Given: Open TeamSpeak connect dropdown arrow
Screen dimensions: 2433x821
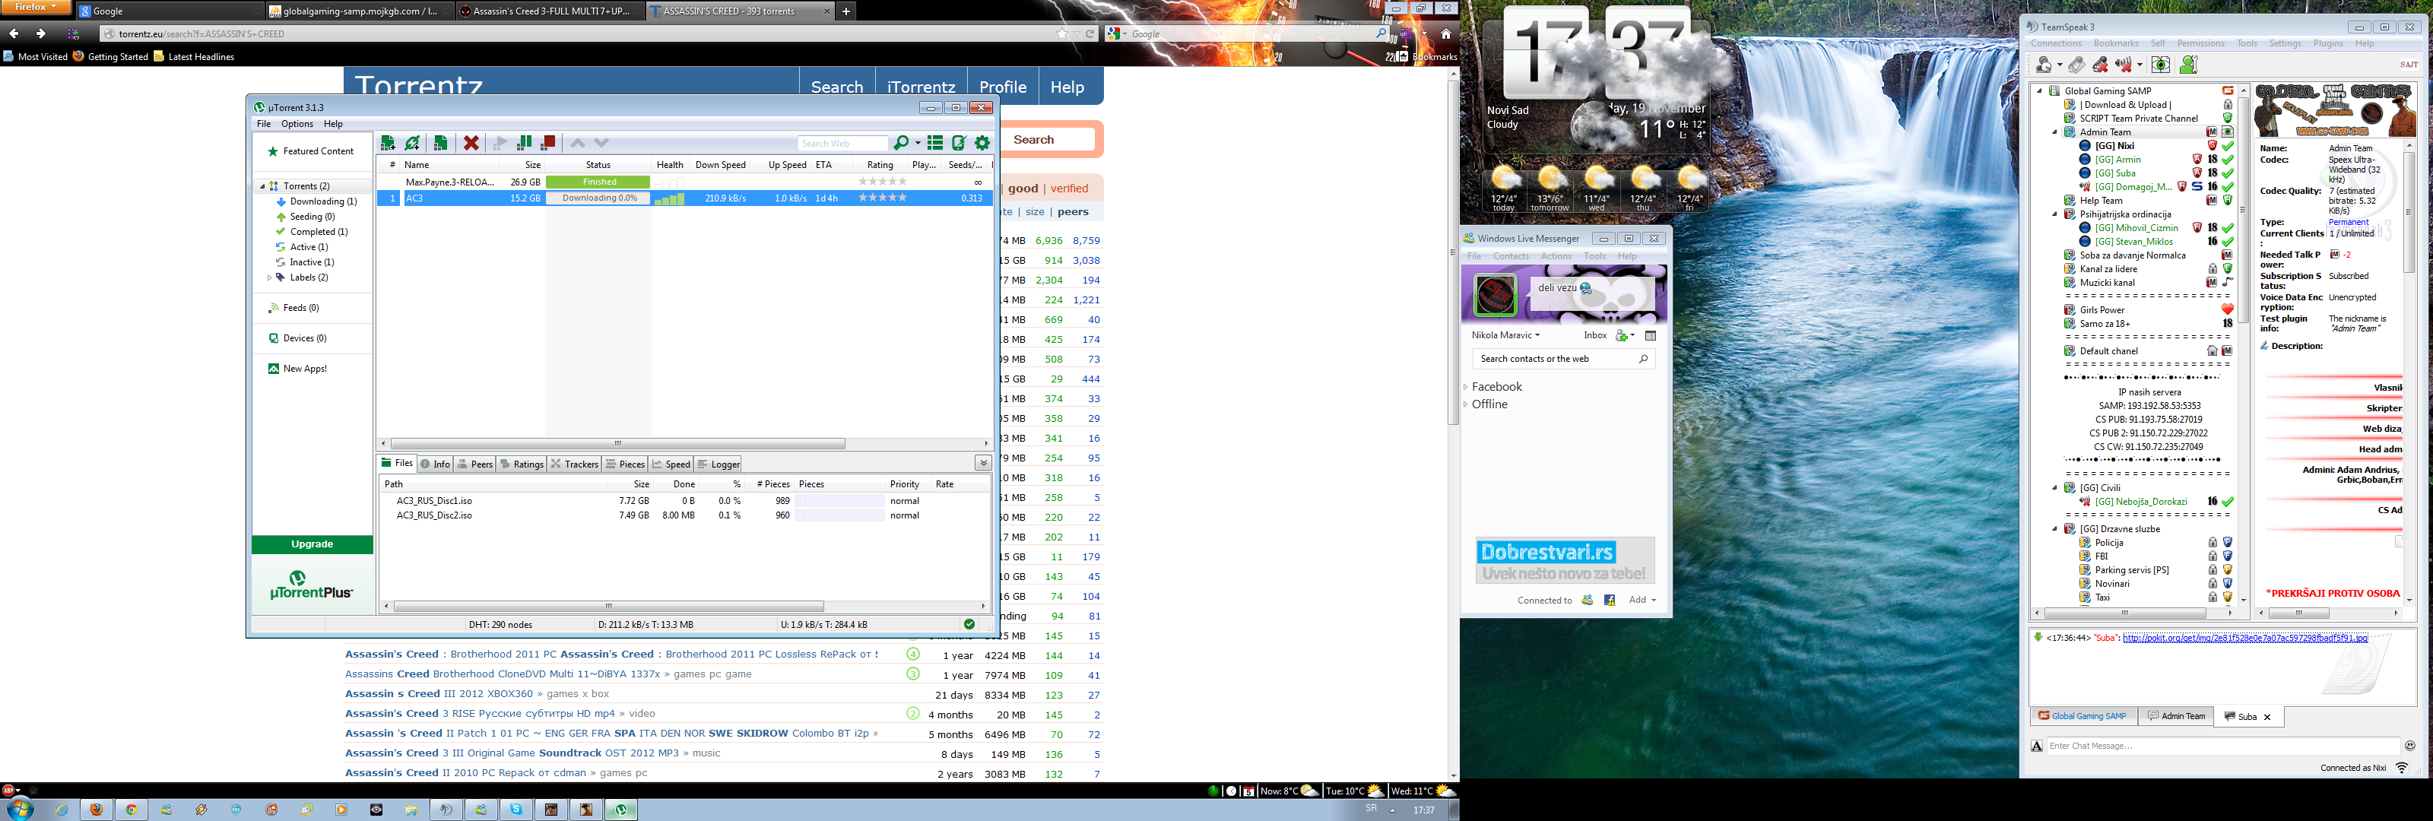Looking at the screenshot, I should pos(2060,65).
